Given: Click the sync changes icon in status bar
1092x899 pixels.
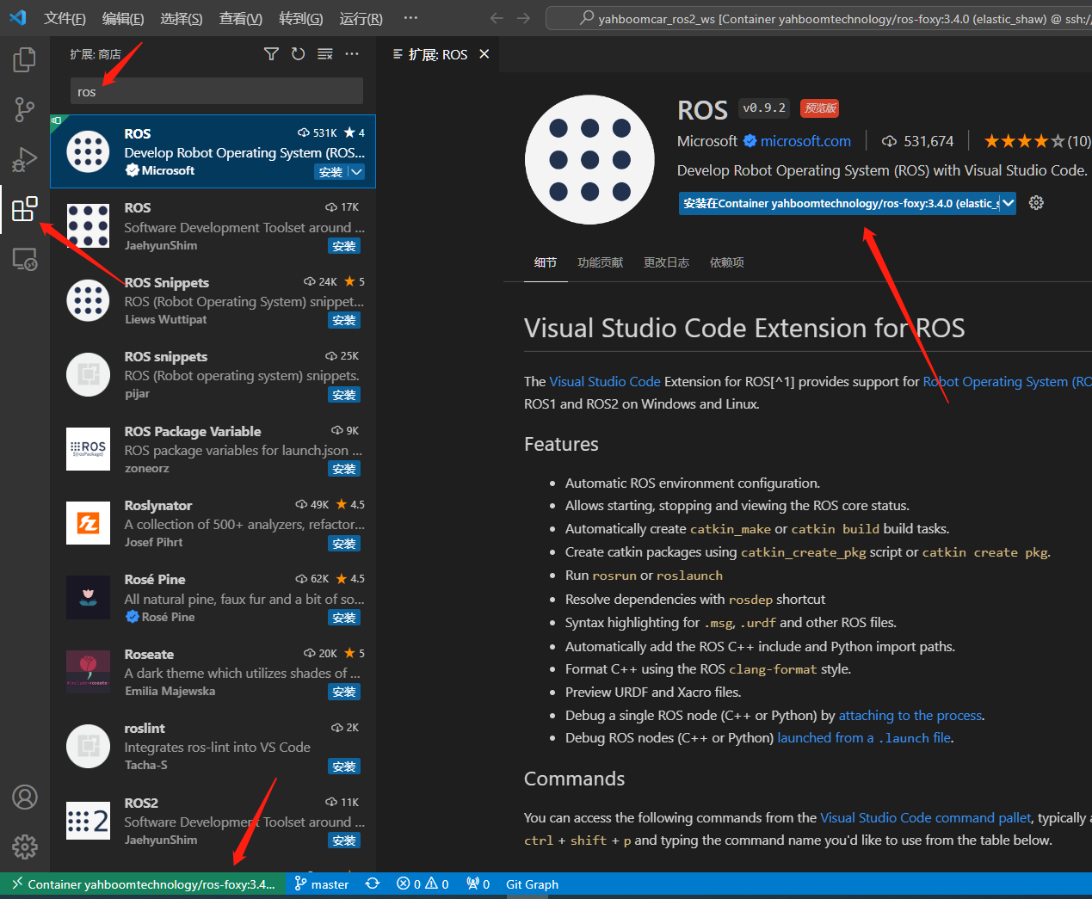Looking at the screenshot, I should click(373, 884).
